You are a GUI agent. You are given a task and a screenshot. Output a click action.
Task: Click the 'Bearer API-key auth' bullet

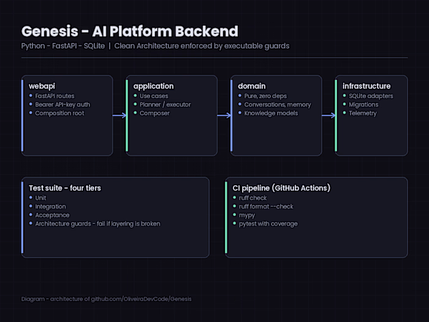click(63, 105)
